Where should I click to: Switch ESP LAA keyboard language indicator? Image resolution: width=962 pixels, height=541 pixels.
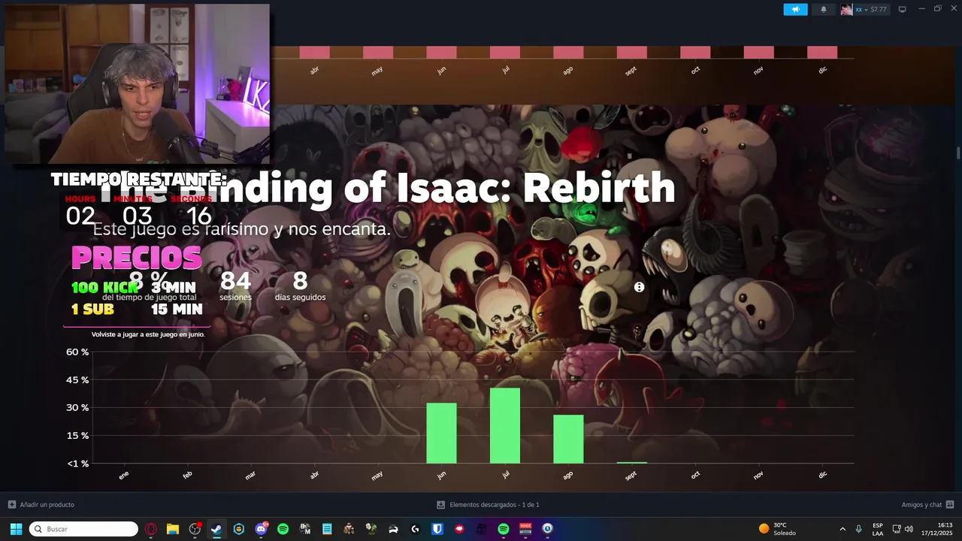[878, 529]
